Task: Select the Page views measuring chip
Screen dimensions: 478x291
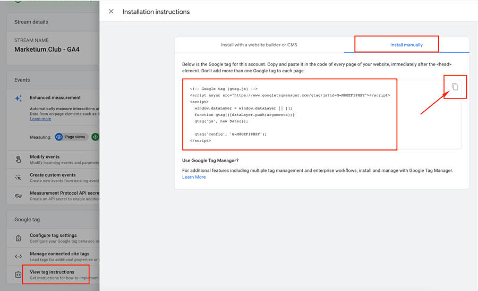Action: (x=71, y=137)
